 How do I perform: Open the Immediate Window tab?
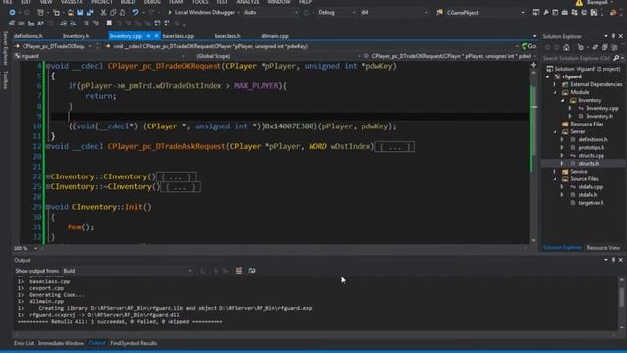(61, 343)
